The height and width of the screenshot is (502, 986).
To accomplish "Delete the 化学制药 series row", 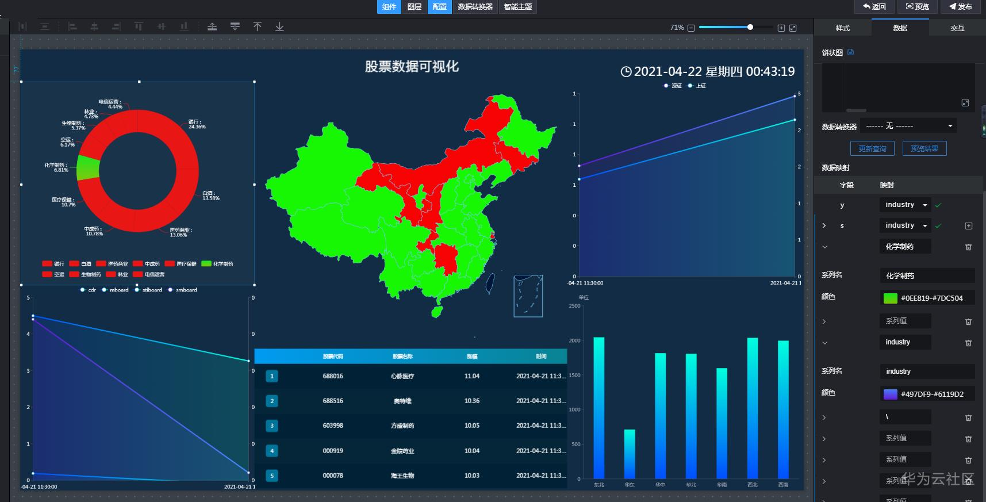I will [968, 247].
